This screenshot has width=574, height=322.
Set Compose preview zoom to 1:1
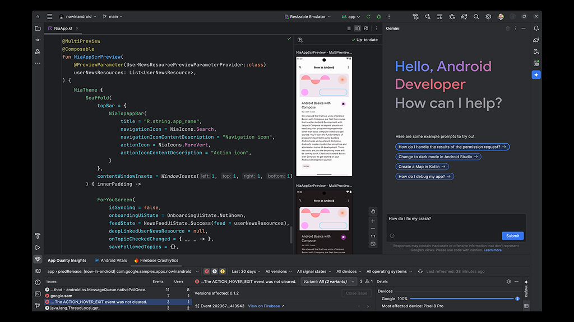pyautogui.click(x=373, y=236)
